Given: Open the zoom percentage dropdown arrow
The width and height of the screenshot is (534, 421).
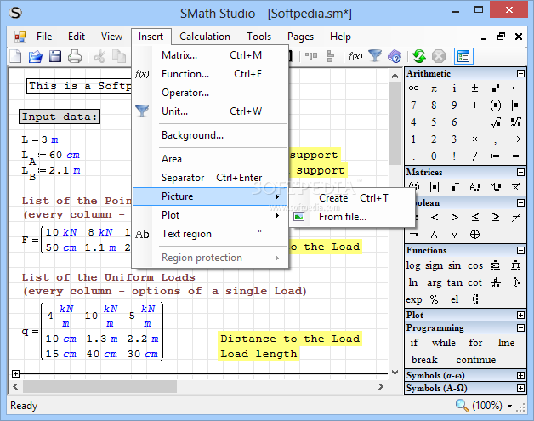Looking at the screenshot, I should click(510, 406).
